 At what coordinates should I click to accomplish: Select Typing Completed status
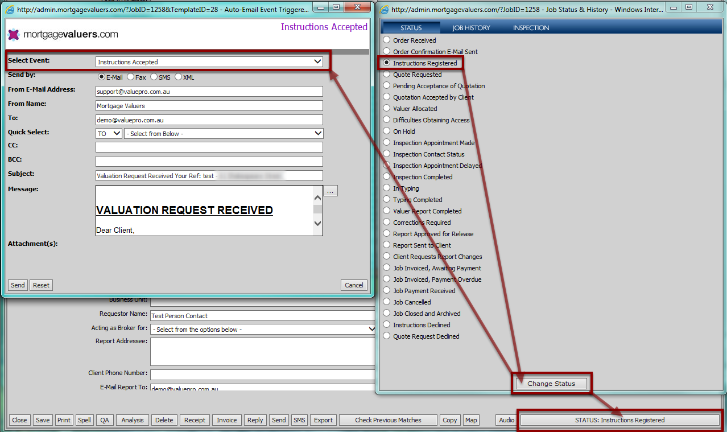pos(387,200)
